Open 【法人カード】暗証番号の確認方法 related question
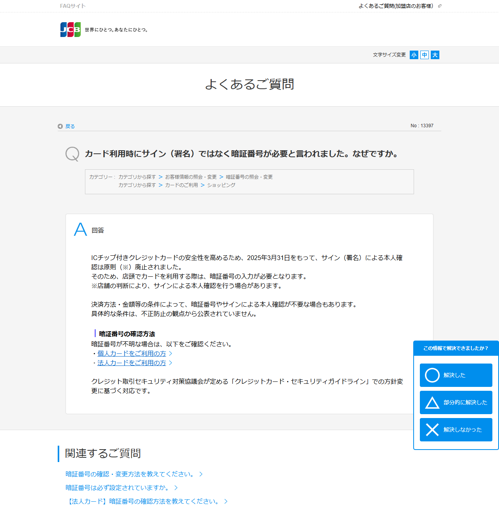 pos(143,501)
